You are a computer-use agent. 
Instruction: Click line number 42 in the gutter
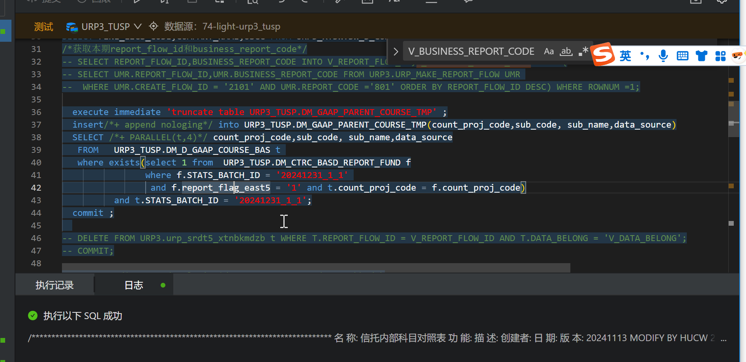click(36, 188)
